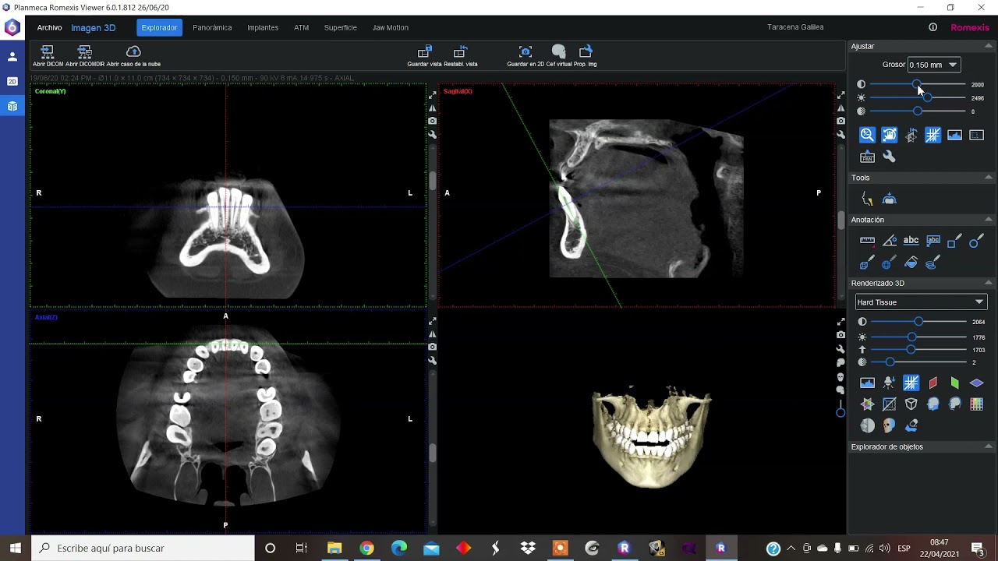Select the angle measurement annotation tool

click(x=889, y=241)
